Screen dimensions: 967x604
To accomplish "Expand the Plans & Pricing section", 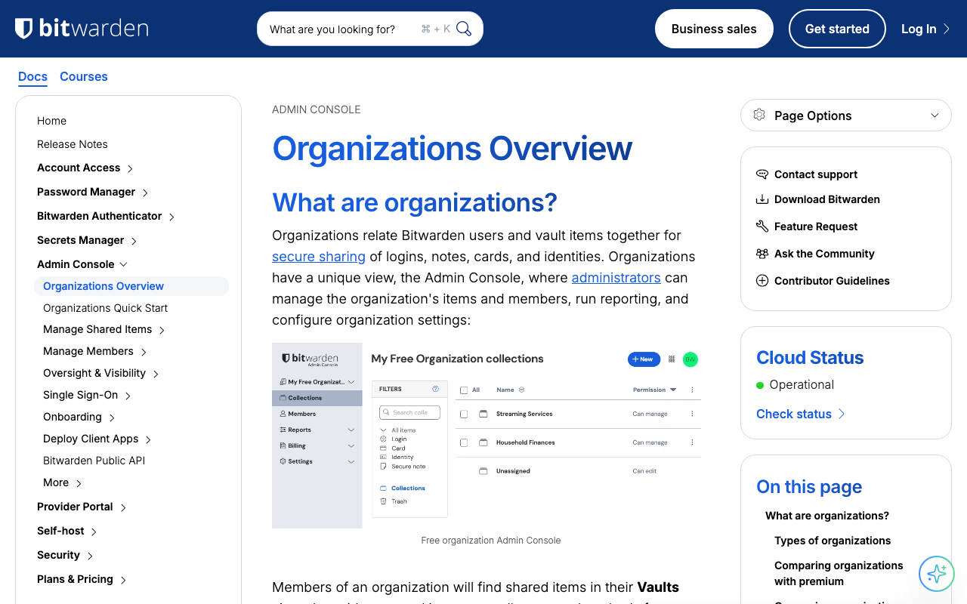I will (123, 580).
